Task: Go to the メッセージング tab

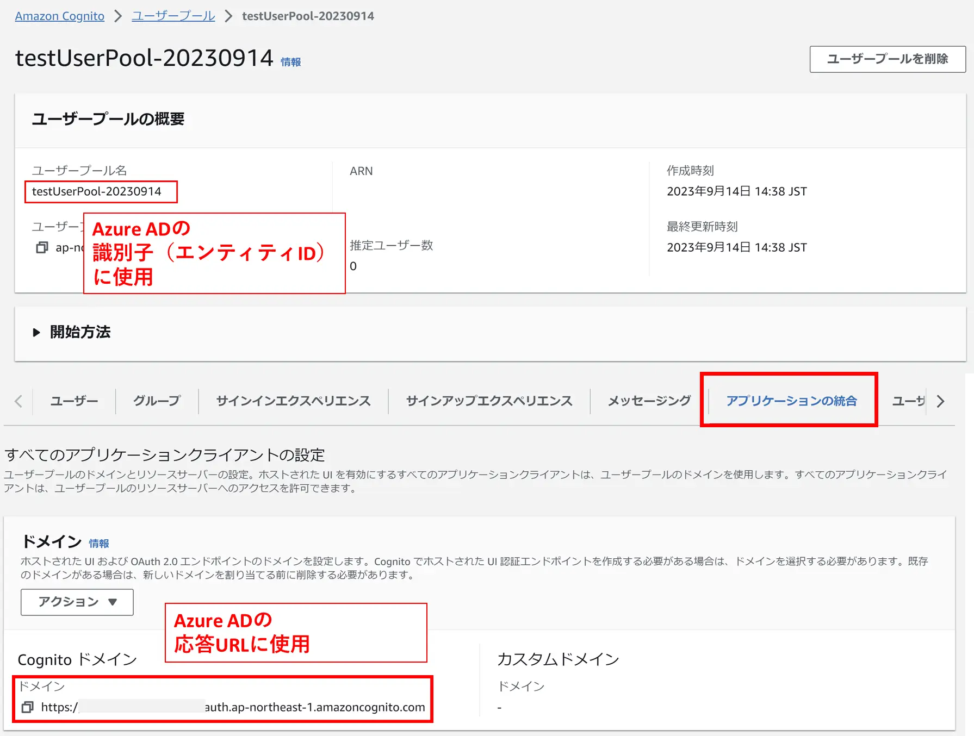Action: (649, 401)
